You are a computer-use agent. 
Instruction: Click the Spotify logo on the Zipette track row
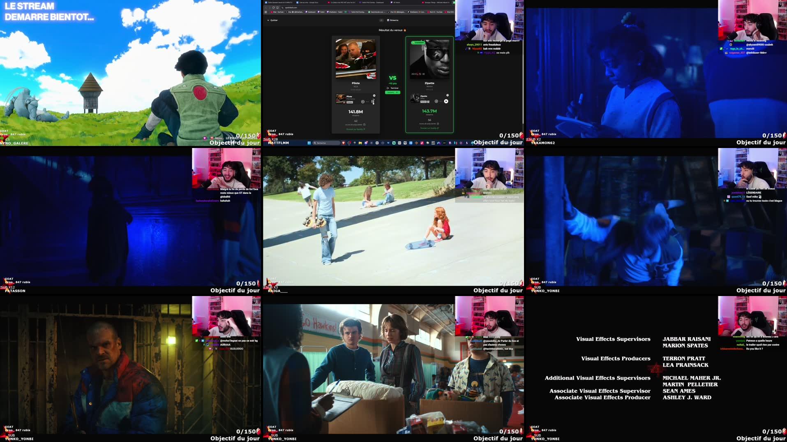[447, 95]
